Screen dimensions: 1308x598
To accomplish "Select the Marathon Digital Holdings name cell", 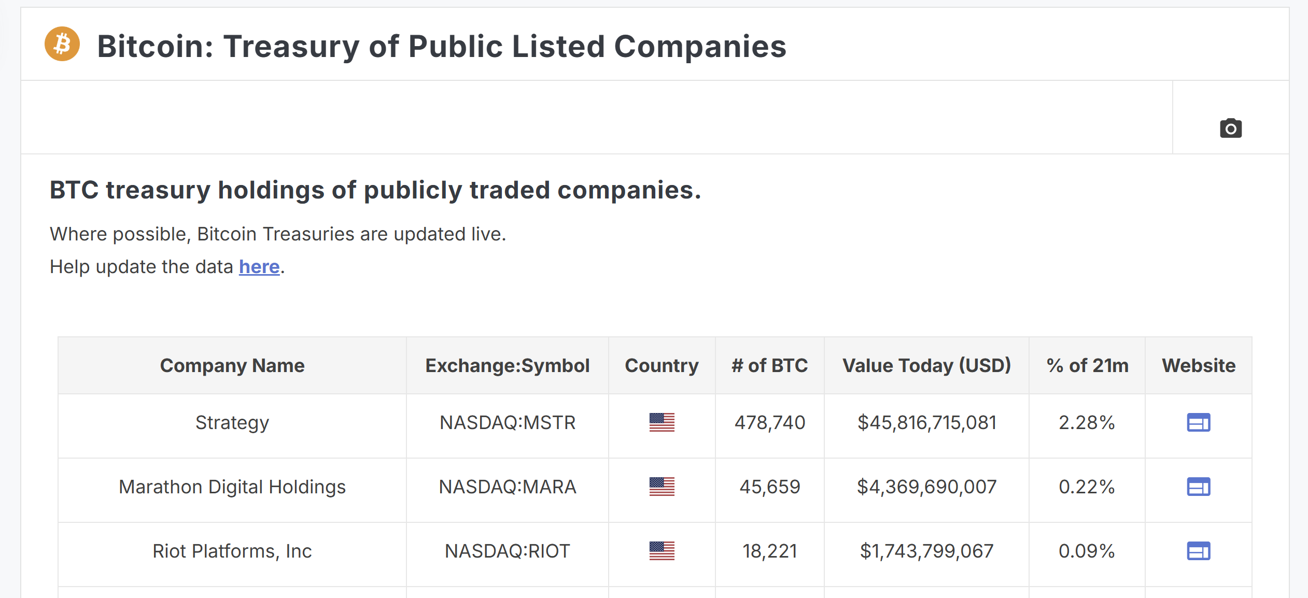I will (232, 487).
